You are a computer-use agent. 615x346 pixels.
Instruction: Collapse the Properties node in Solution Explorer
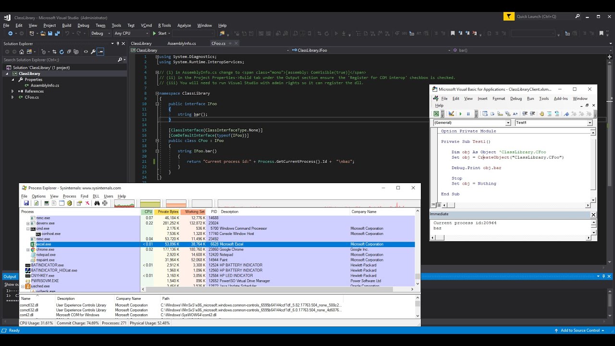(x=13, y=79)
